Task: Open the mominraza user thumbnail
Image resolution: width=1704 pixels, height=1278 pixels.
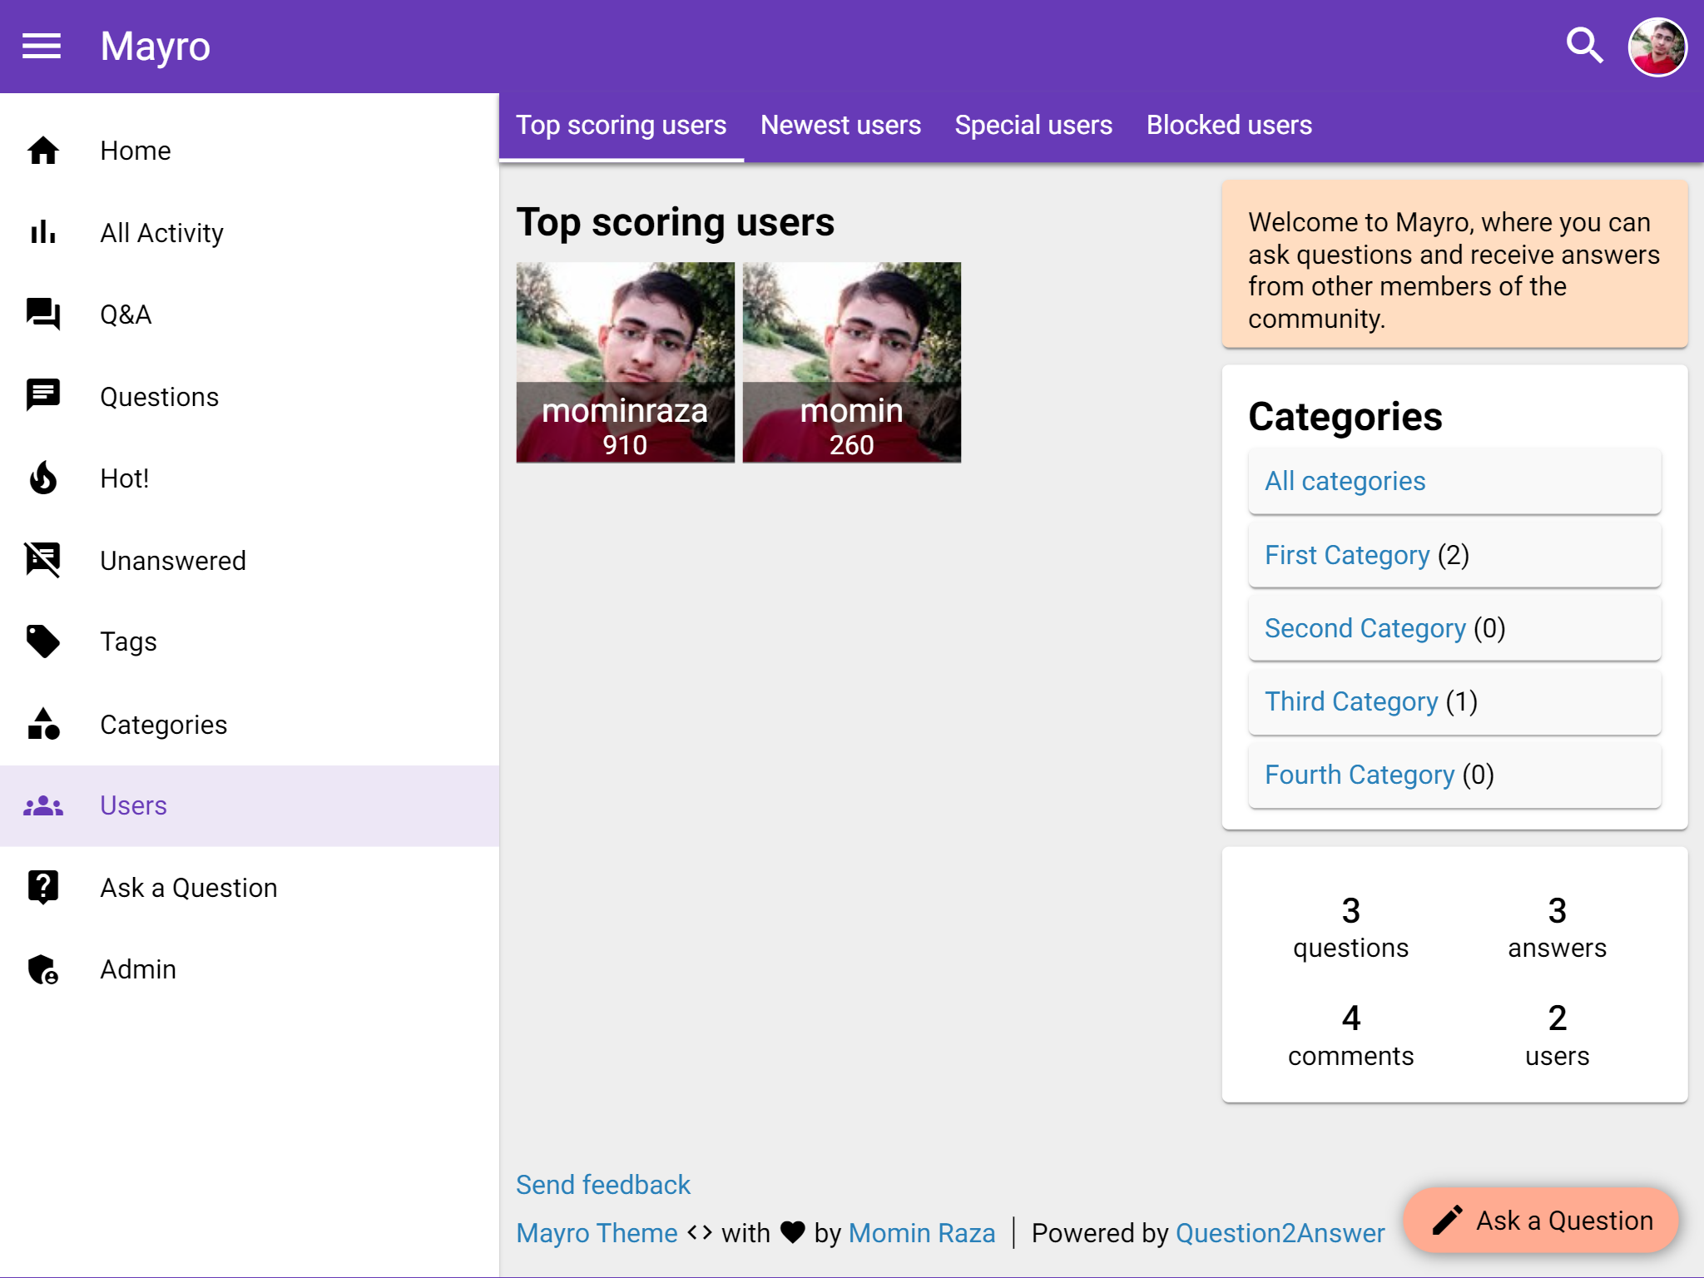Action: 625,362
